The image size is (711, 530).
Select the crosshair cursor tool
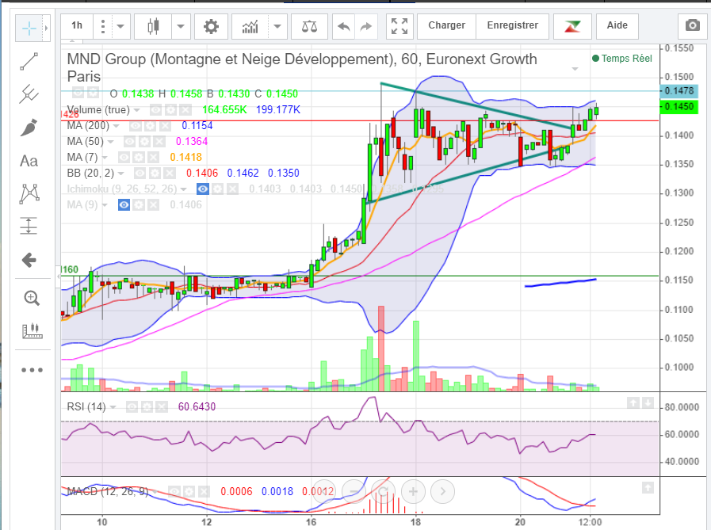(x=29, y=28)
